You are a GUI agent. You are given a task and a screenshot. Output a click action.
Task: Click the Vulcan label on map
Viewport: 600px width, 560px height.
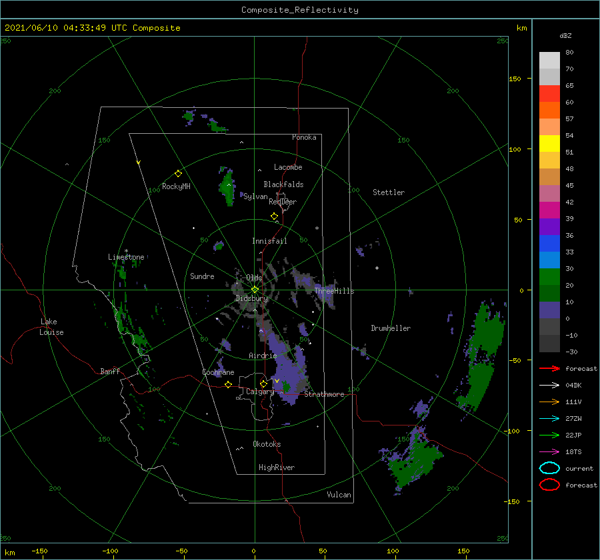(x=339, y=495)
